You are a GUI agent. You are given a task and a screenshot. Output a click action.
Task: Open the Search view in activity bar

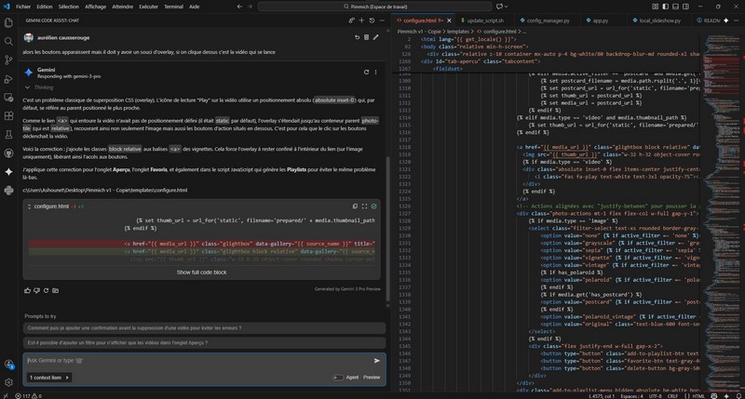point(8,41)
